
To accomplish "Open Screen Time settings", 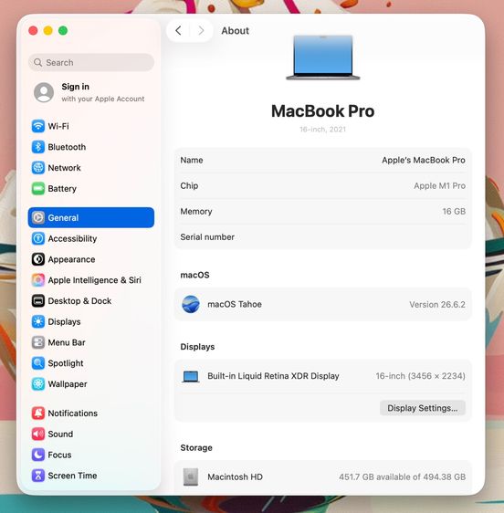I will [91, 476].
